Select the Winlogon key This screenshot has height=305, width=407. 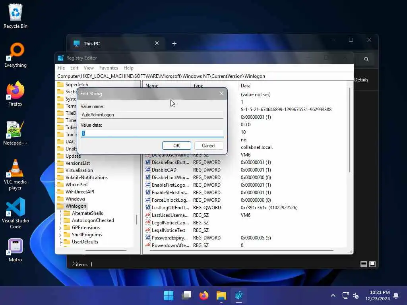[76, 206]
